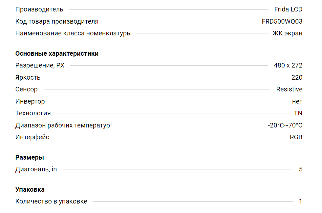
Task: Click the Наименование класса номенклатуры label
Action: pyautogui.click(x=73, y=33)
